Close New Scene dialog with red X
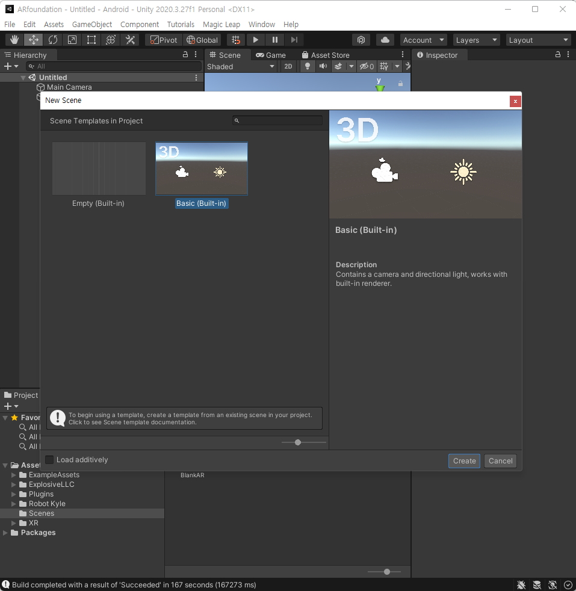Image resolution: width=576 pixels, height=591 pixels. (515, 101)
